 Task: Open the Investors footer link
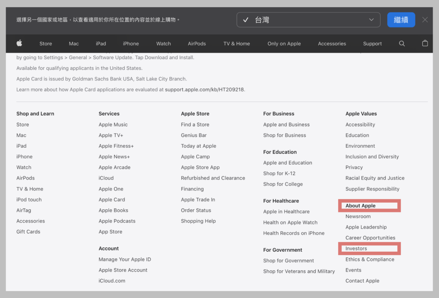pos(356,248)
